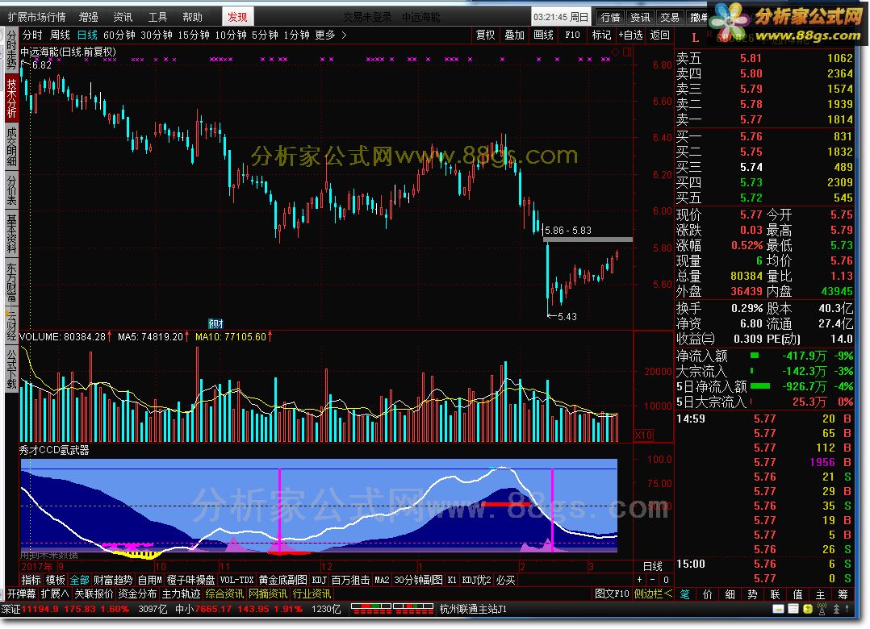Click the 0 reset button under the indicator

(666, 580)
